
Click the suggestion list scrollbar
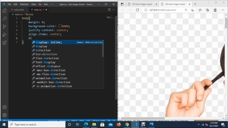click(103, 49)
